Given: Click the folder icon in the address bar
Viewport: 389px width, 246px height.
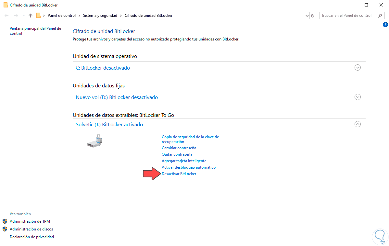Looking at the screenshot, I should [x=38, y=16].
